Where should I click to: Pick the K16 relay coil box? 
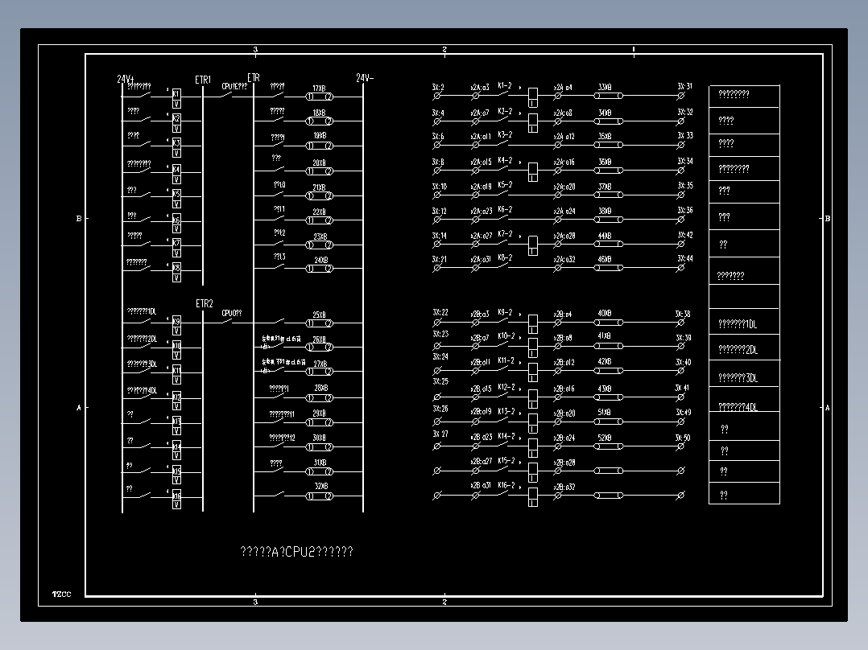(176, 500)
